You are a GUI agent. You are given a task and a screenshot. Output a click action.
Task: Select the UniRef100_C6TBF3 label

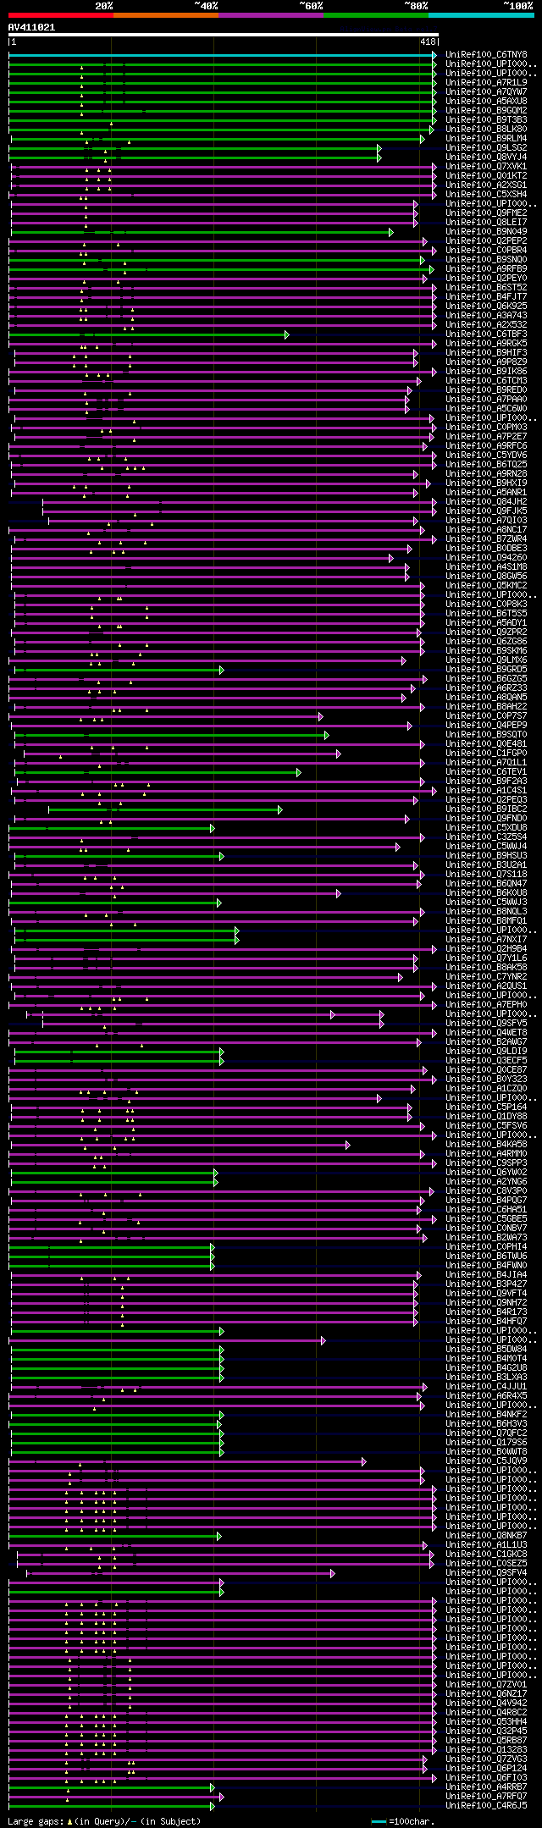pos(486,334)
